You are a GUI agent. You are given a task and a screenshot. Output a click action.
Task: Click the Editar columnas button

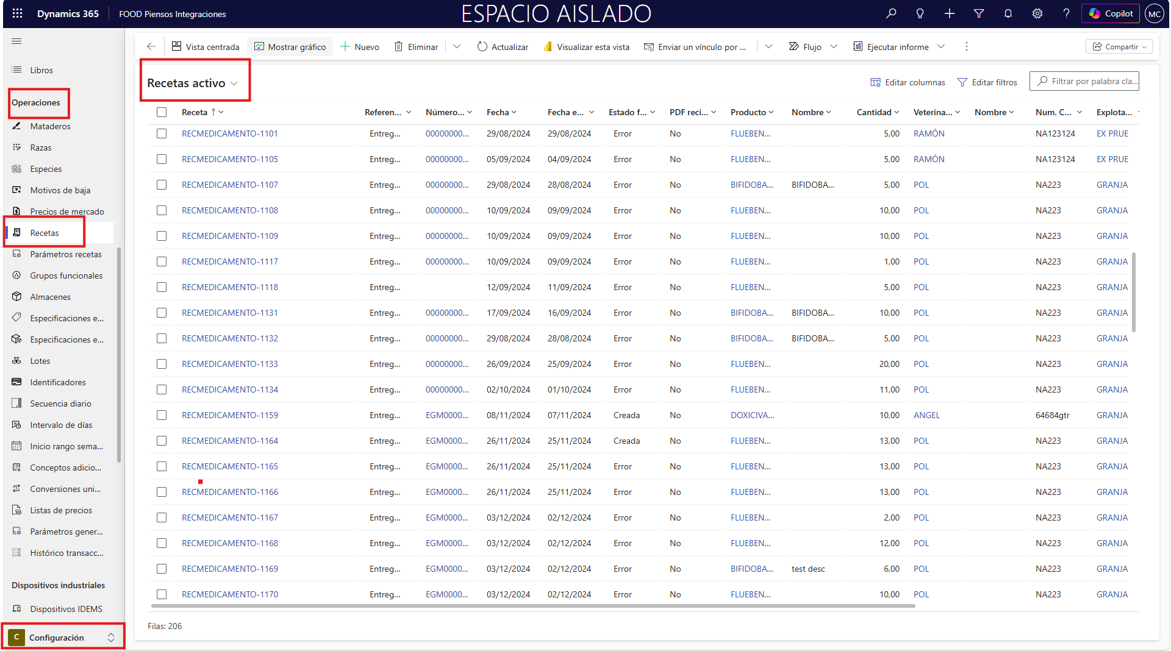(908, 82)
